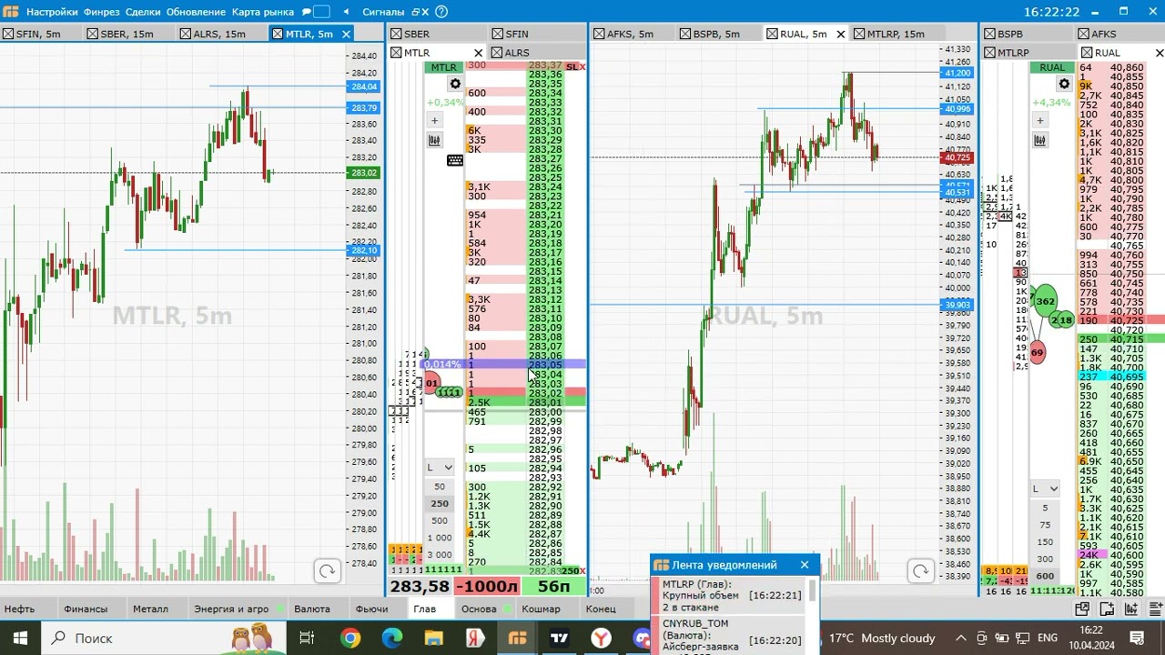Click 284,04 price level label on MTLR chart
This screenshot has width=1165, height=655.
(364, 86)
